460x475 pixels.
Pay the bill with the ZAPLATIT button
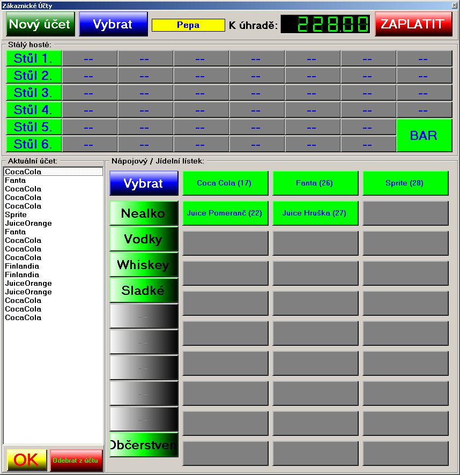coord(413,24)
